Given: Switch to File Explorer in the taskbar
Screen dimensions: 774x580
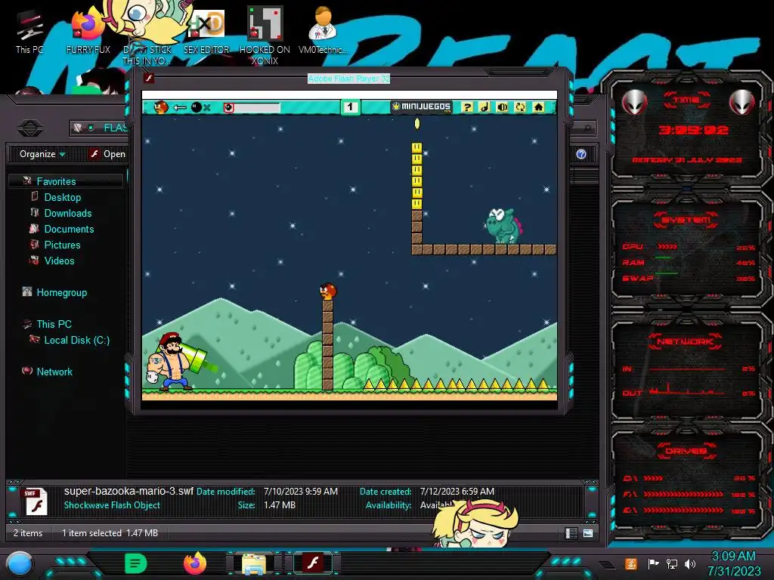Looking at the screenshot, I should coord(254,563).
